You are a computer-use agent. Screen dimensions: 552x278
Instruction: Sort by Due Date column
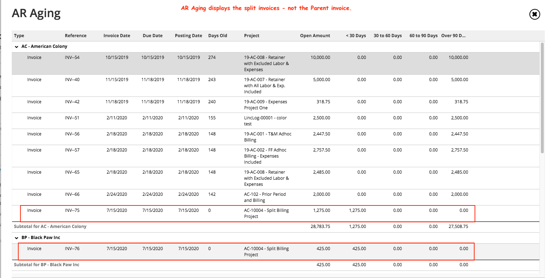[153, 36]
